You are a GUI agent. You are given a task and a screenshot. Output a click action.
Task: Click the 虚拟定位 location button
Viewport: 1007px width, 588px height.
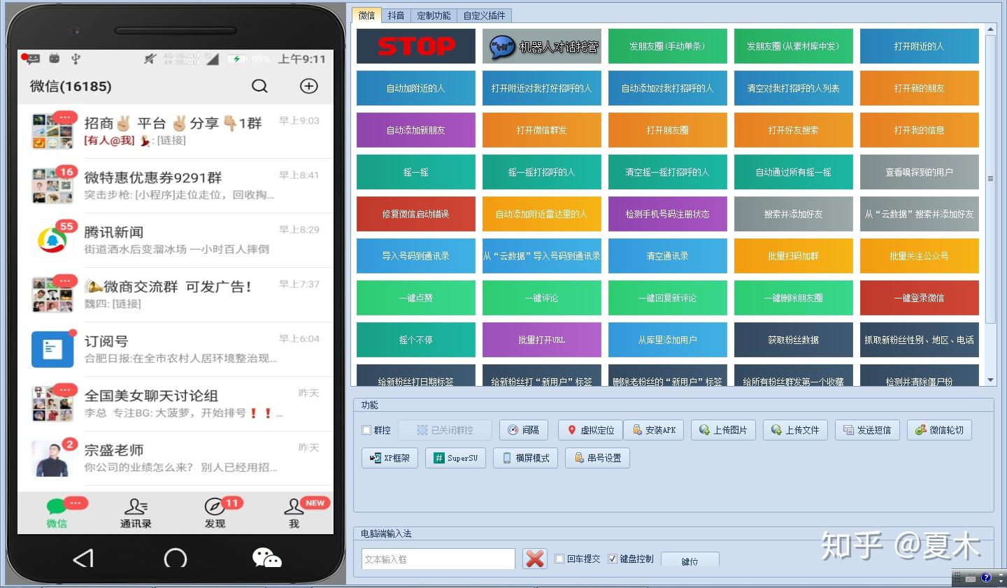tap(591, 430)
